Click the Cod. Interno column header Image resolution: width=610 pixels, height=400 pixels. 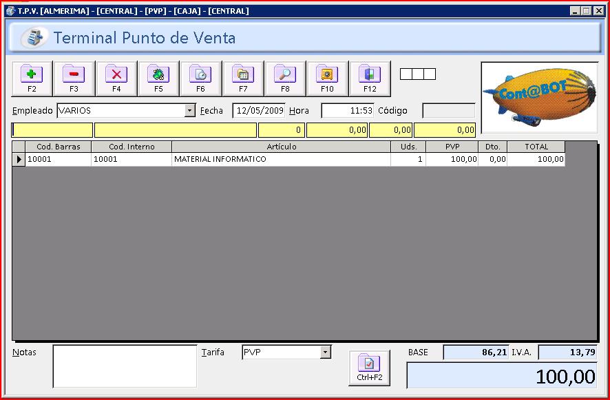click(132, 147)
